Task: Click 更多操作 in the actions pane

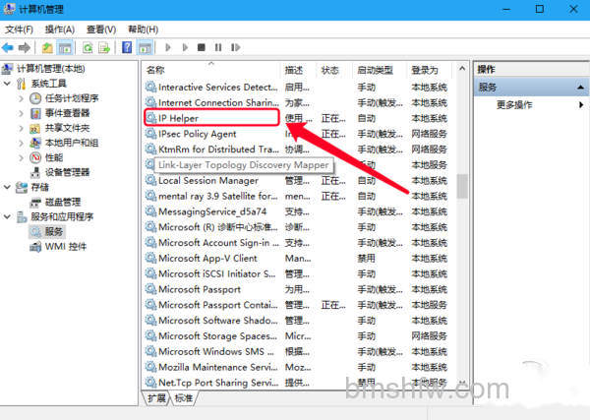Action: click(x=514, y=104)
